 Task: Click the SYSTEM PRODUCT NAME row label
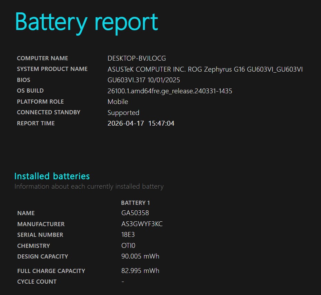52,69
